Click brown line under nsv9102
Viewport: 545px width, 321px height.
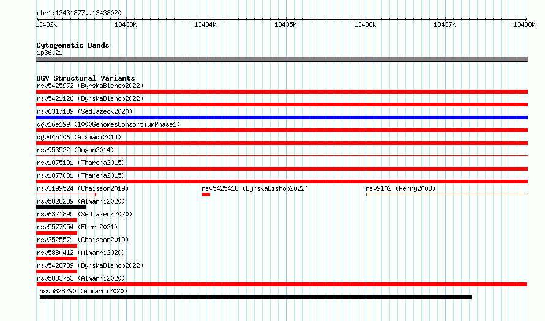(x=447, y=194)
